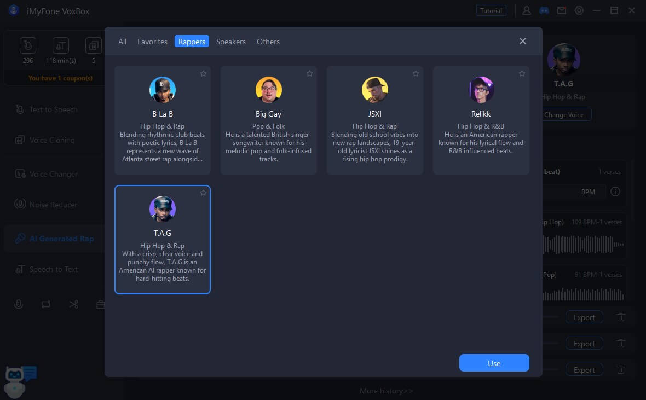Open Voice Cloning in sidebar

pos(54,141)
